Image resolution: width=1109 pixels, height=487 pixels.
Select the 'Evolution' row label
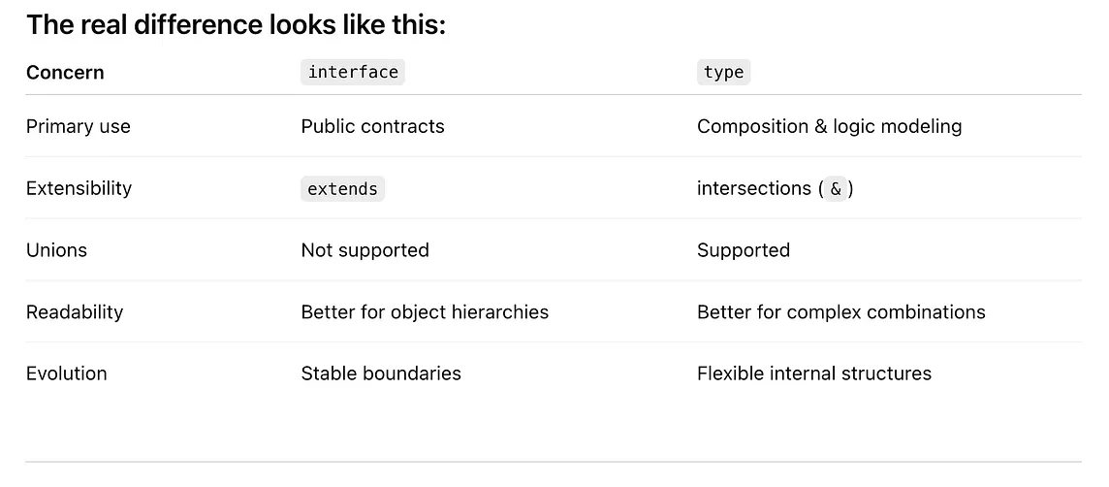point(67,373)
